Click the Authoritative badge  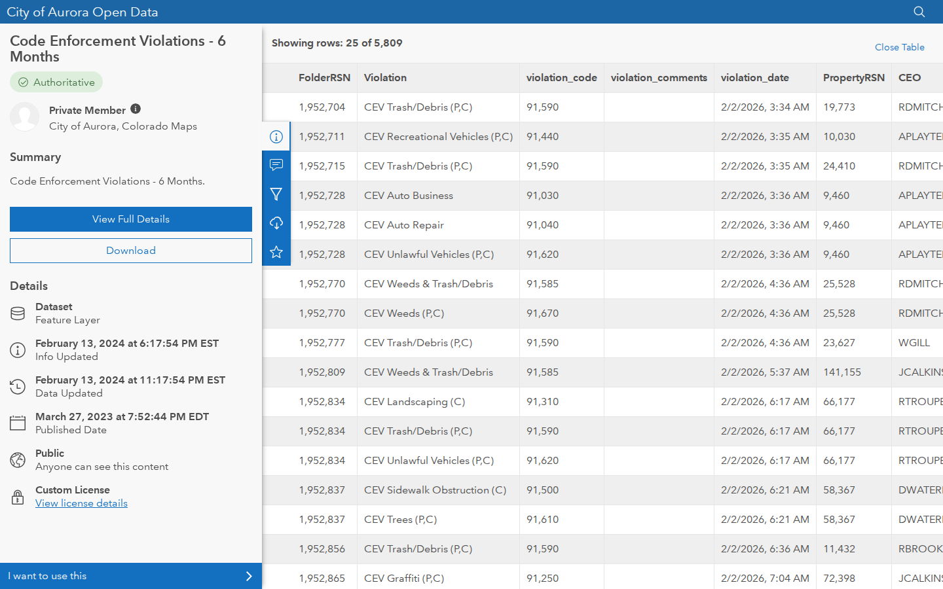(x=56, y=82)
